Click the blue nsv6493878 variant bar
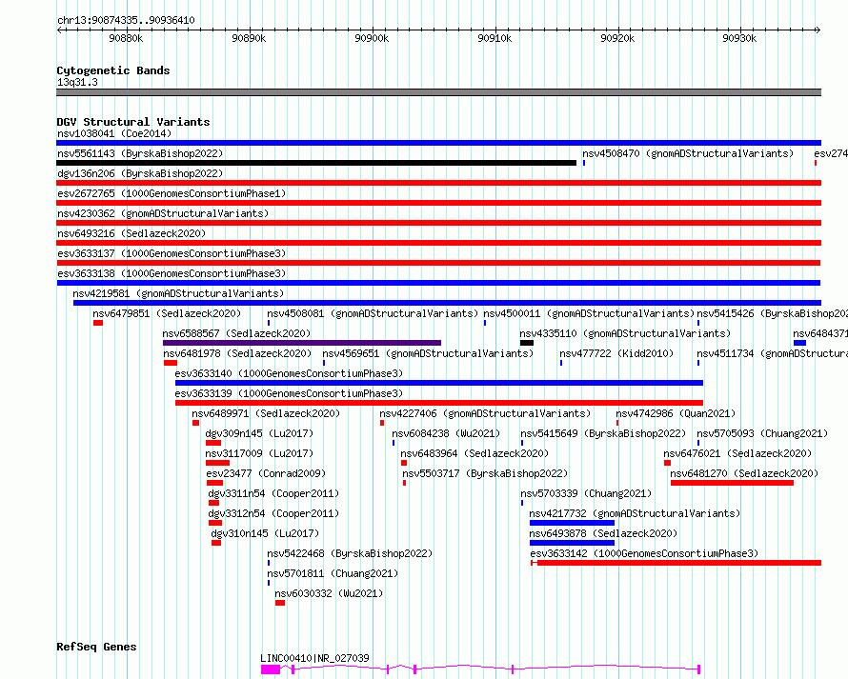The height and width of the screenshot is (679, 848). point(573,543)
